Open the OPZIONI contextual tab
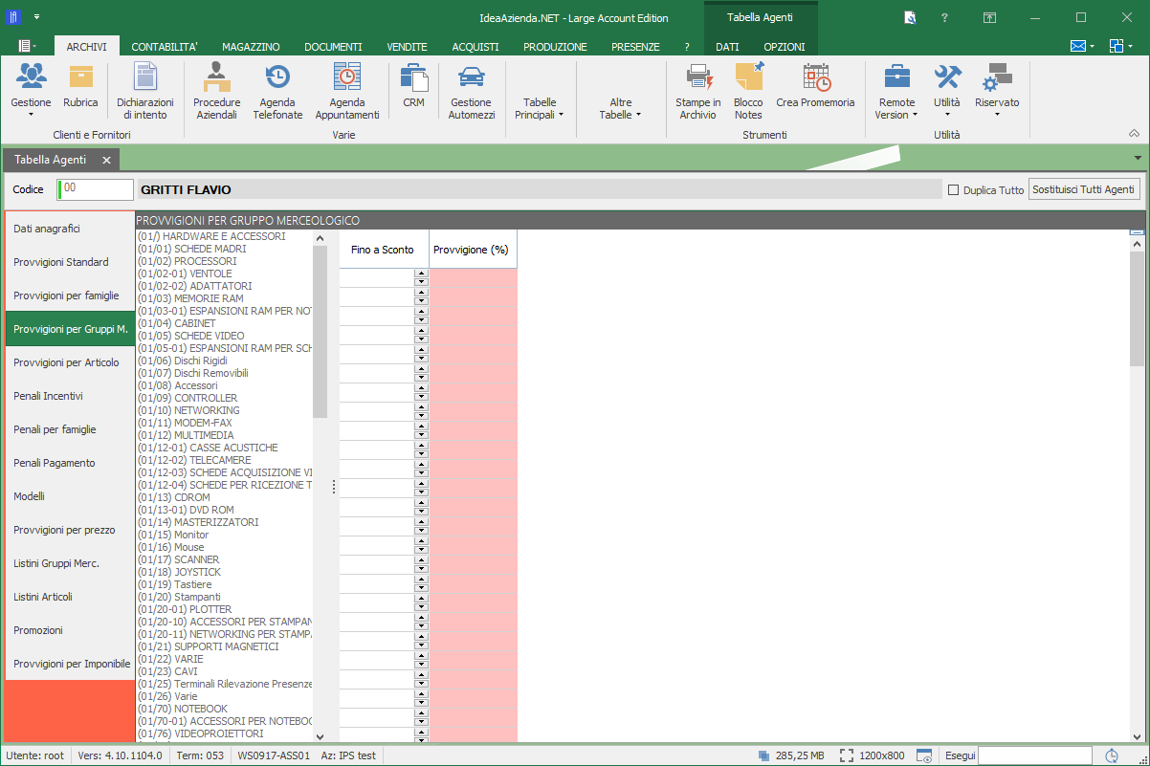This screenshot has height=766, width=1150. coord(785,46)
